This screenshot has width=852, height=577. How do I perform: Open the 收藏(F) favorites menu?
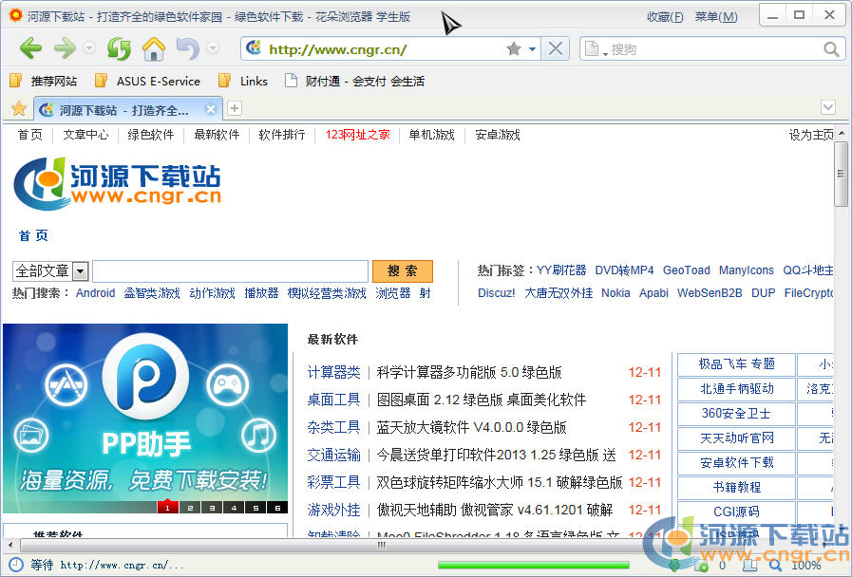pos(665,17)
